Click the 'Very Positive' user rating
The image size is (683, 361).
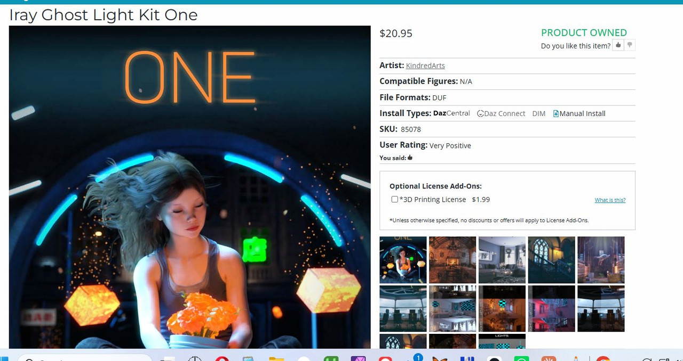pyautogui.click(x=450, y=145)
